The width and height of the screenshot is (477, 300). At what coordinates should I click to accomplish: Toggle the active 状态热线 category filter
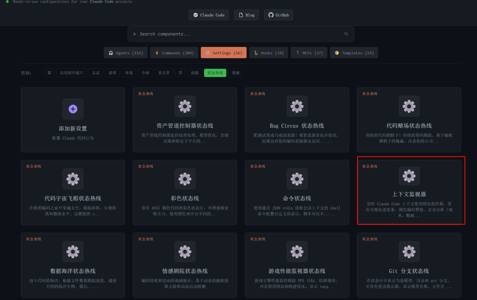pyautogui.click(x=215, y=73)
